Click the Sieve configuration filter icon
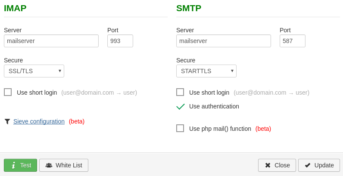 7,121
